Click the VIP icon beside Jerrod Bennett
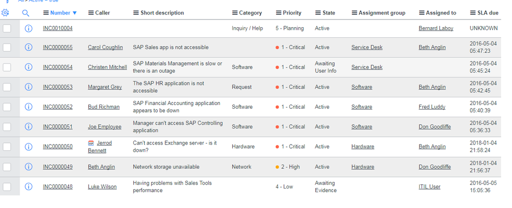 pos(91,143)
